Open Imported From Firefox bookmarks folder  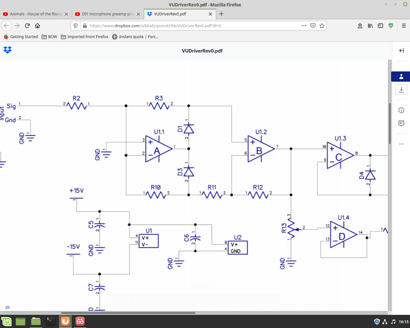point(85,37)
